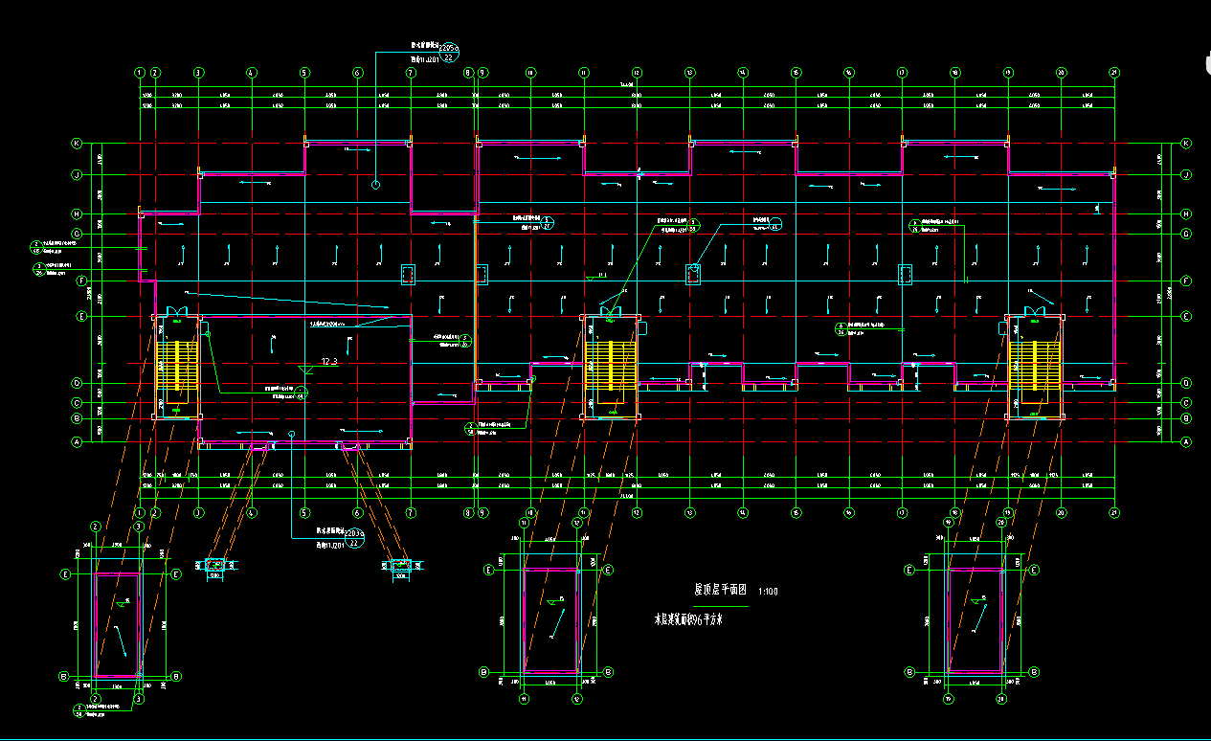Select the 2203a detail callout bubble at bottom
This screenshot has height=741, width=1211.
353,537
